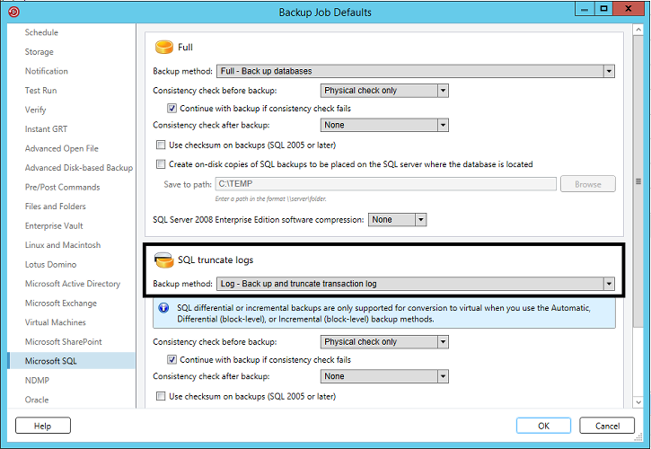This screenshot has width=651, height=449.
Task: Click the vertical scrollbar up arrow
Action: click(638, 31)
